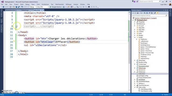Open the notifications flag icon in the title bar
The width and height of the screenshot is (172, 96).
point(134,2)
